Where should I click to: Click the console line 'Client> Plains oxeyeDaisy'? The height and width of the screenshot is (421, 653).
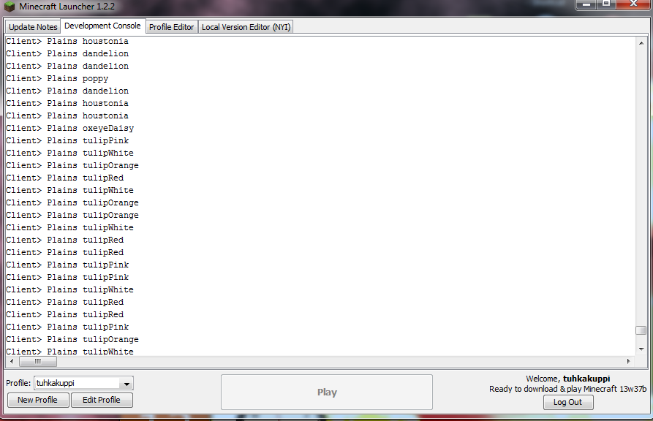pyautogui.click(x=70, y=128)
